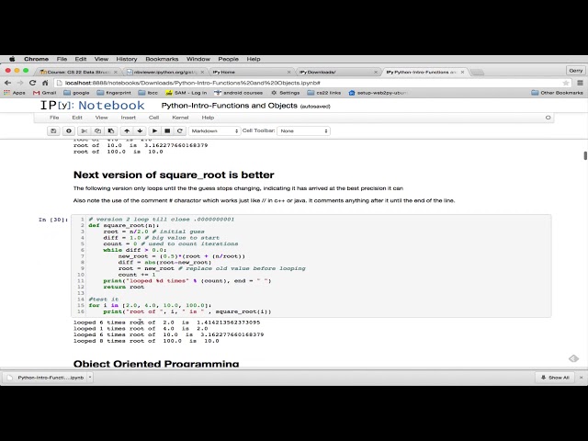Open the android courses bookmark
Viewport: 588px width, 441px height.
(x=239, y=93)
